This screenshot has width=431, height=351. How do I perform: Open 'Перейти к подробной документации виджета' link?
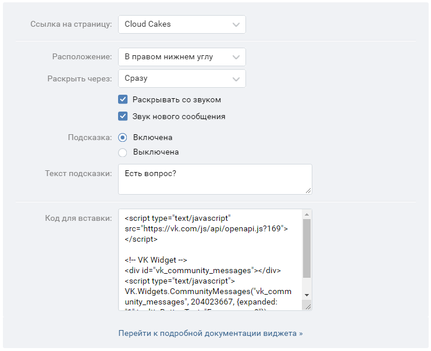click(211, 333)
